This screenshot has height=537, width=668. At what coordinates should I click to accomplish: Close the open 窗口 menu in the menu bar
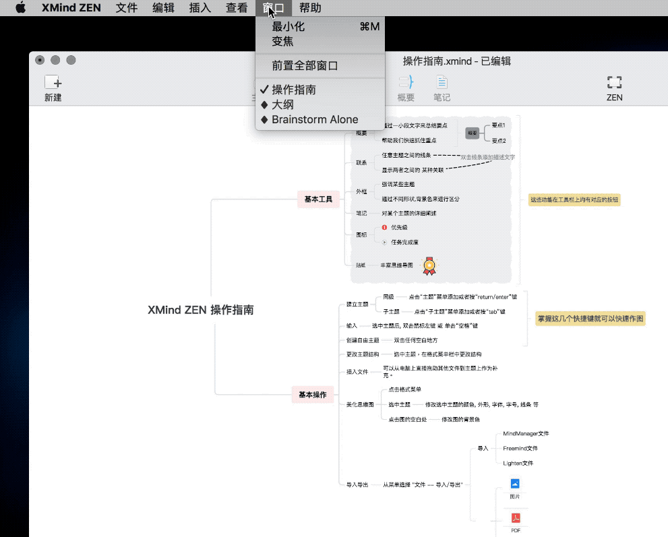[274, 7]
